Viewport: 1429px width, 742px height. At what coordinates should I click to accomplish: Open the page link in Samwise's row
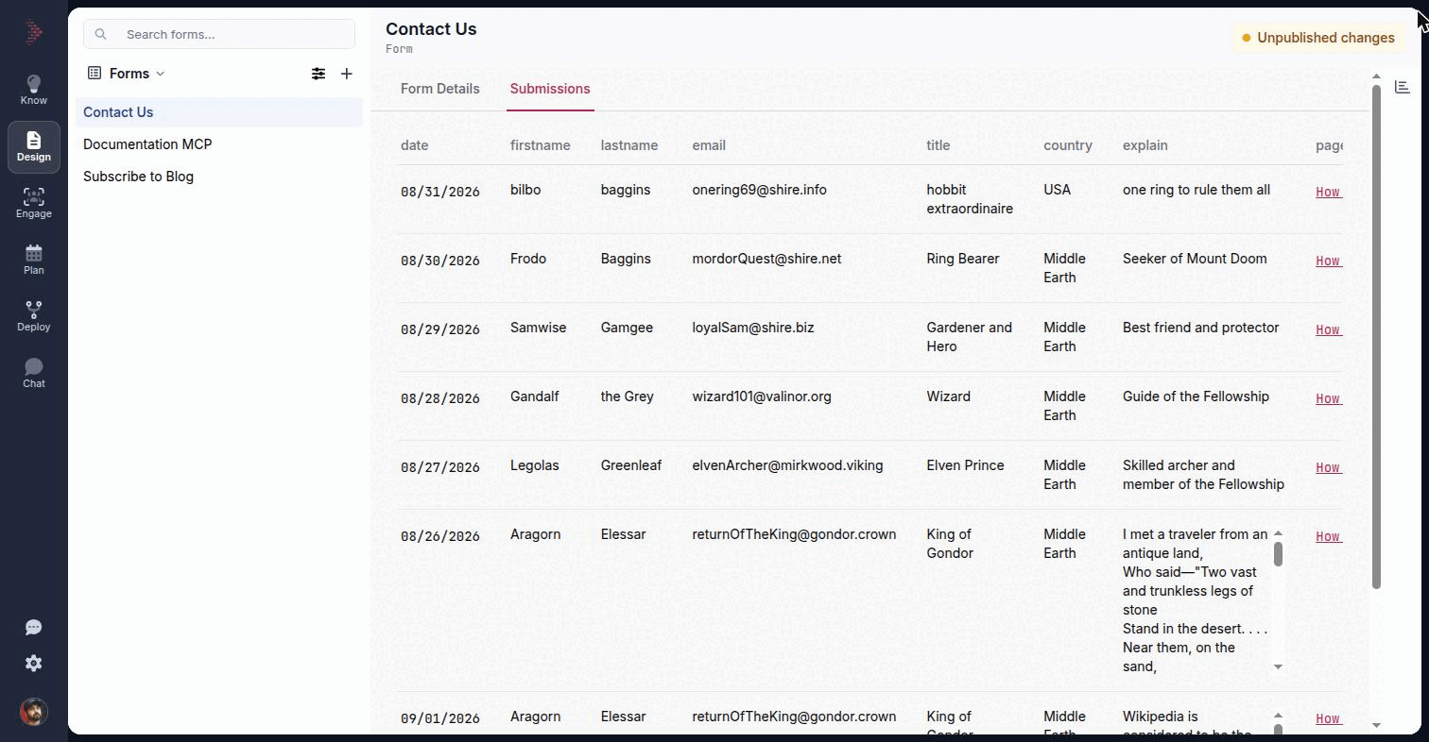click(x=1329, y=329)
